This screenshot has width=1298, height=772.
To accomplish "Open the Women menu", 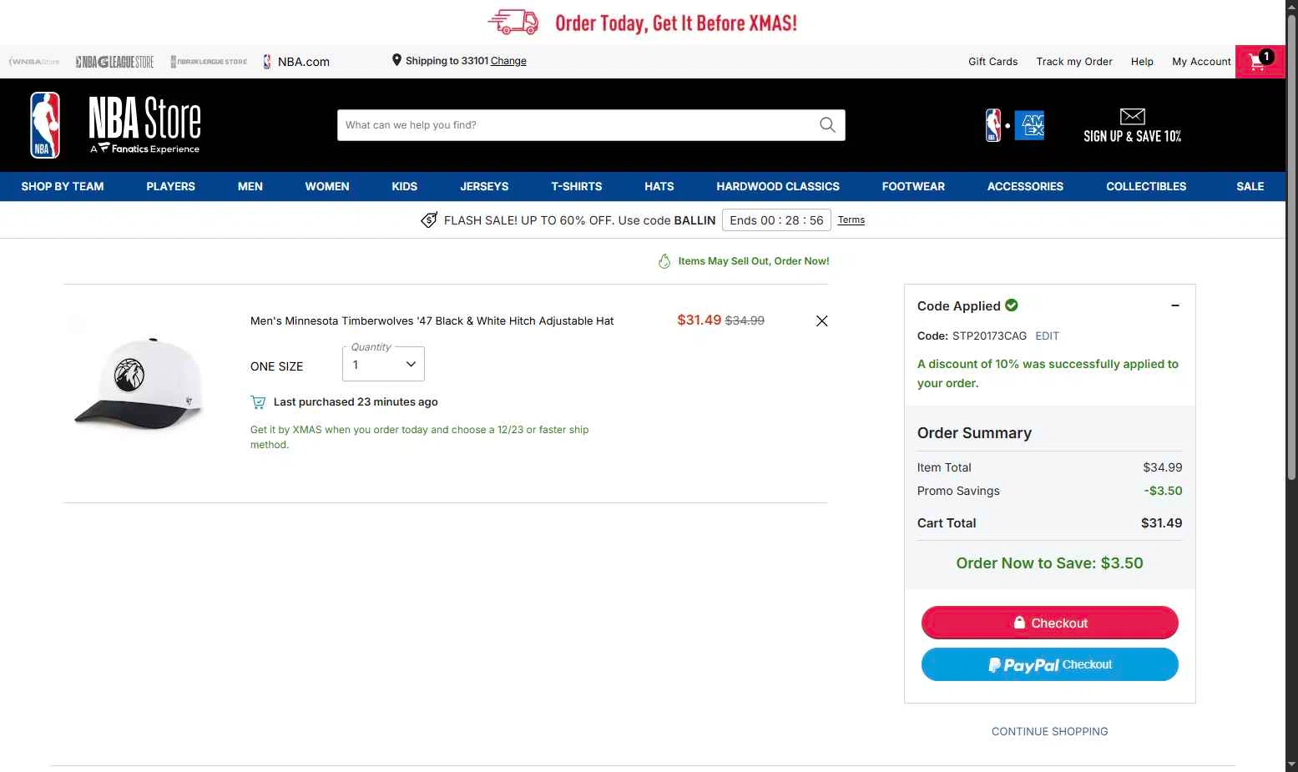I will [327, 186].
